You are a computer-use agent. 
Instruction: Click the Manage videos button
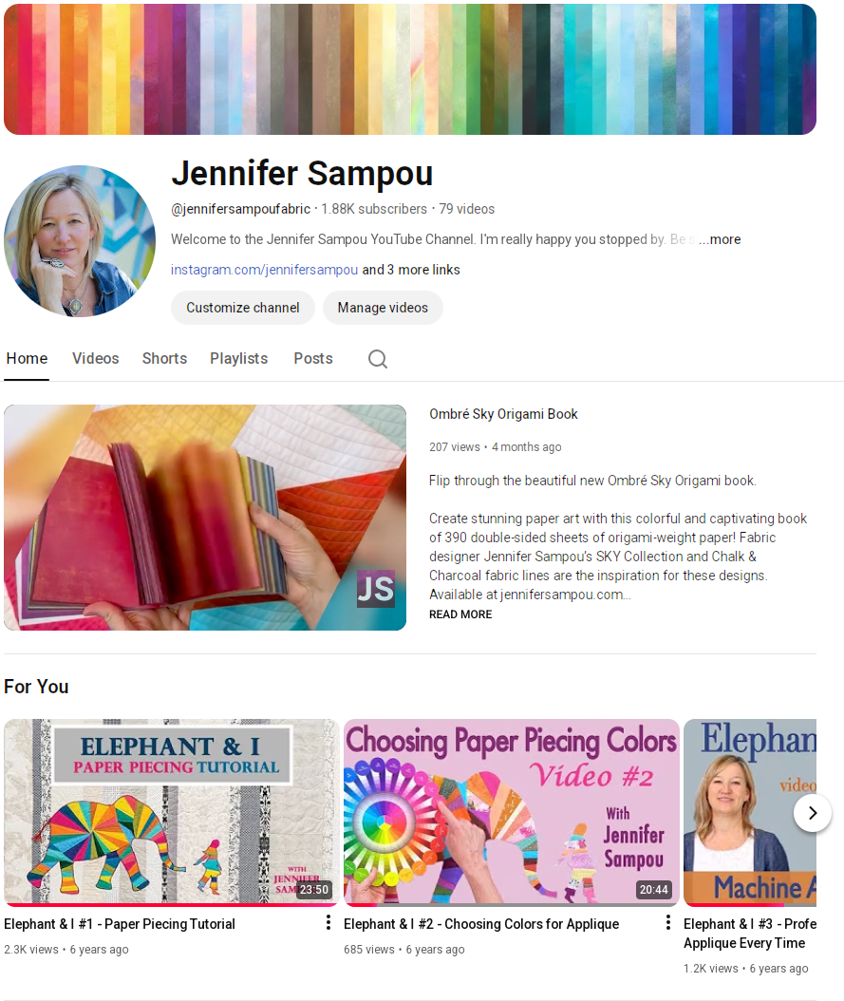[x=383, y=308]
